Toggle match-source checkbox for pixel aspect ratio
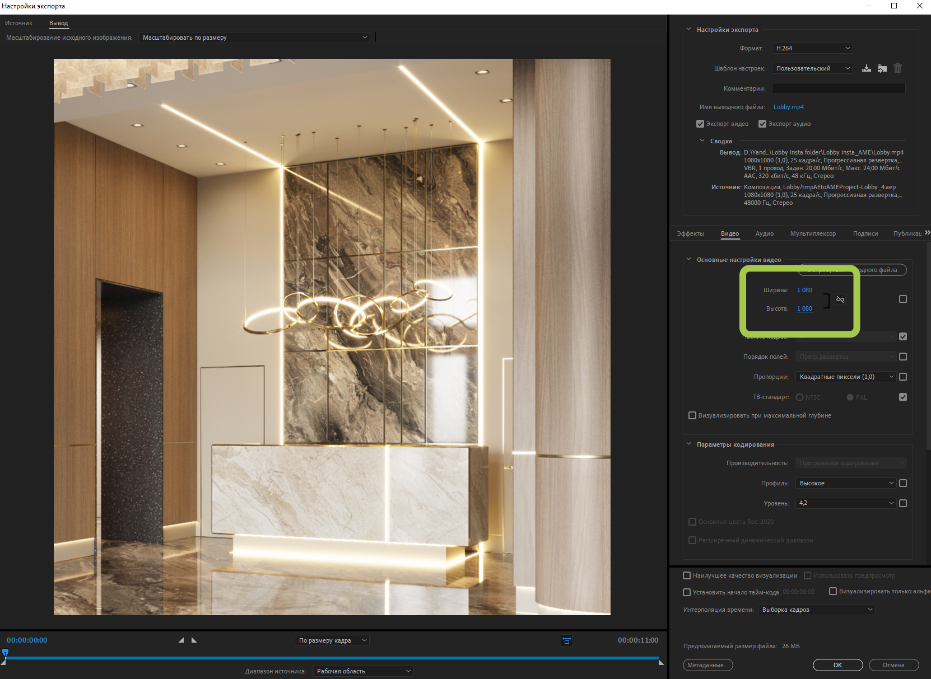931x679 pixels. (x=903, y=377)
